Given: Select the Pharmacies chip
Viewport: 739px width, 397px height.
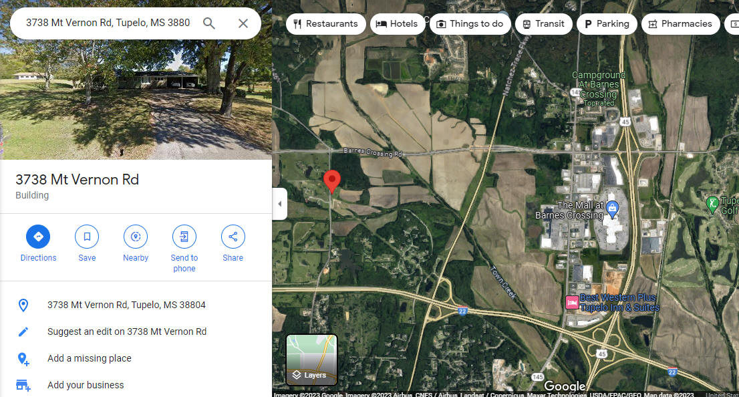Looking at the screenshot, I should click(x=681, y=23).
